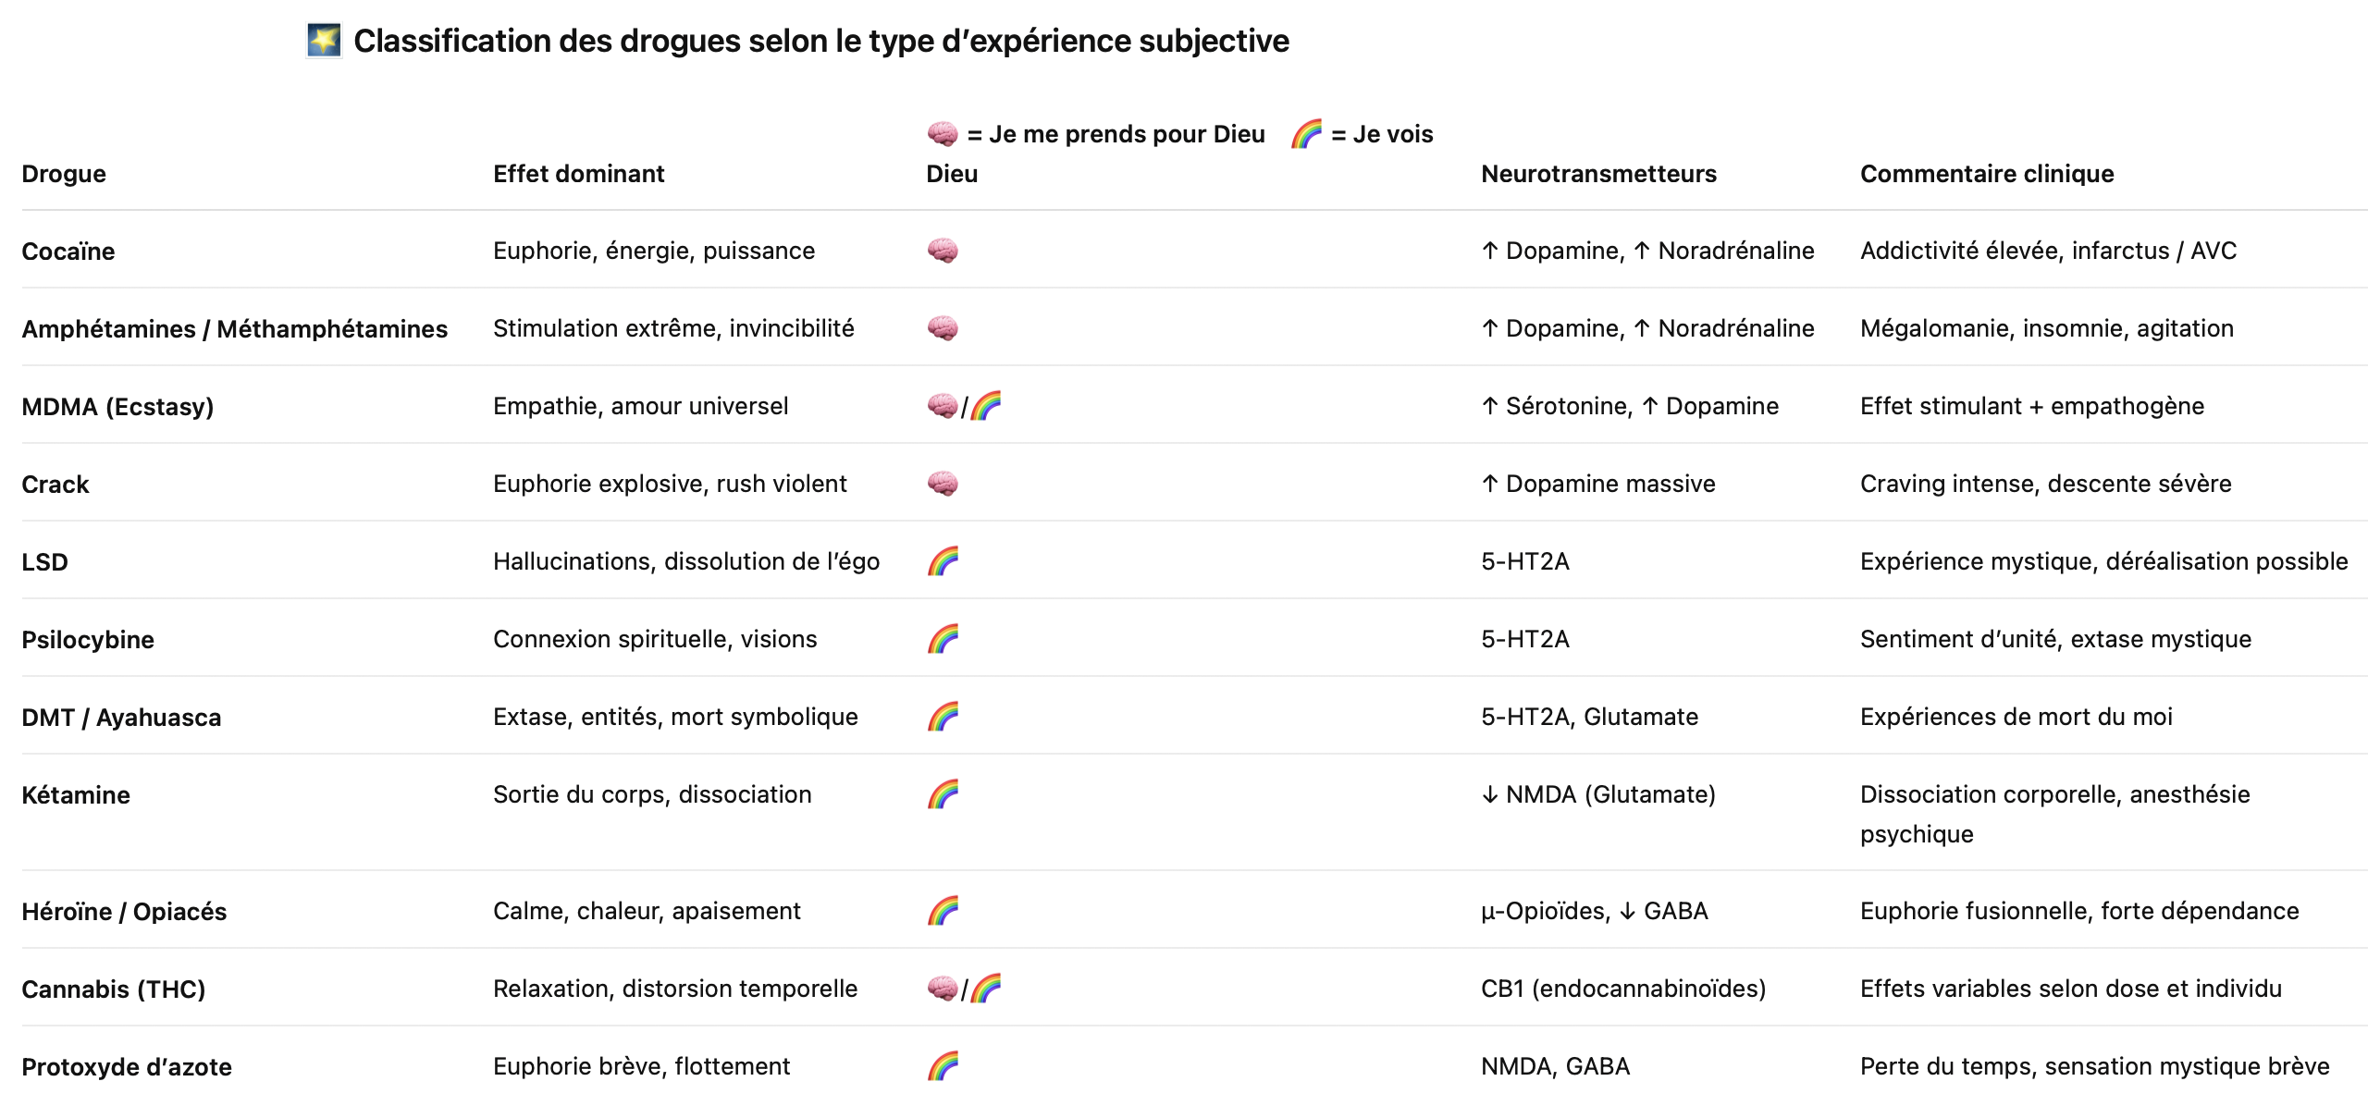Click the "DMT / Ayahuasca" drug name
This screenshot has height=1106, width=2368.
pos(121,718)
